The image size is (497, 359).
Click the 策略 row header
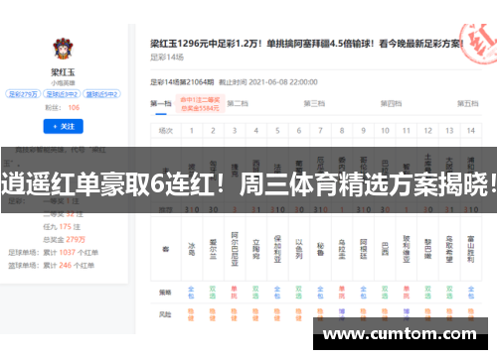tap(165, 293)
